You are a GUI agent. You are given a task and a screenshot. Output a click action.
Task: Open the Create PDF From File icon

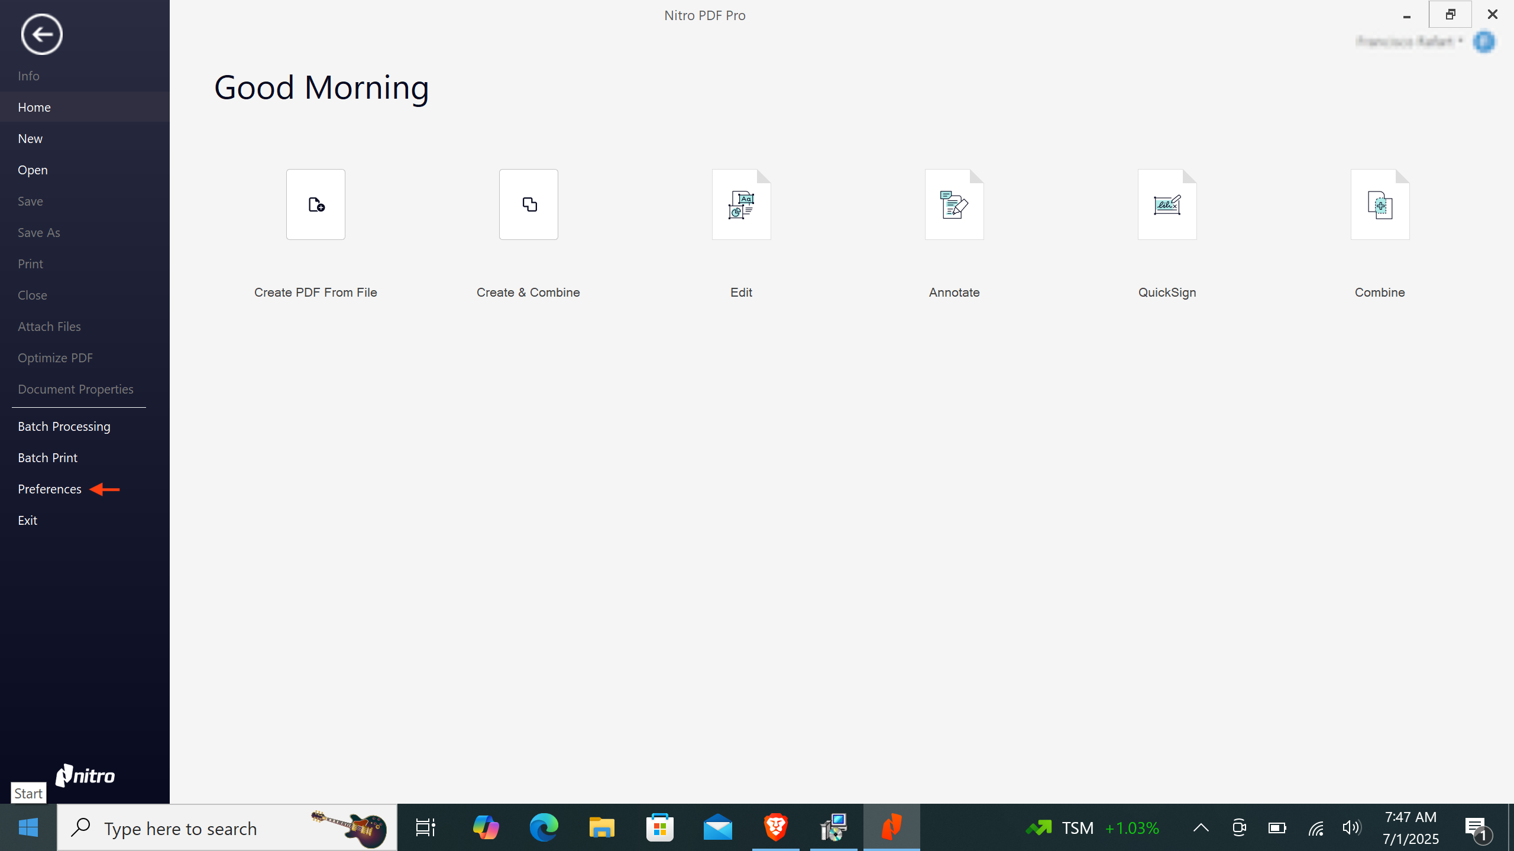coord(315,204)
